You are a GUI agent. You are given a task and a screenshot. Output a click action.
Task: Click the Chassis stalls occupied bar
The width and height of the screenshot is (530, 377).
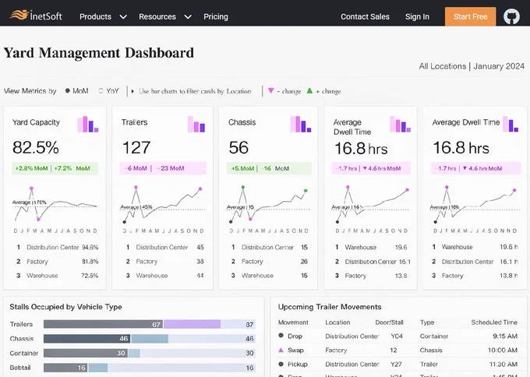[150, 339]
